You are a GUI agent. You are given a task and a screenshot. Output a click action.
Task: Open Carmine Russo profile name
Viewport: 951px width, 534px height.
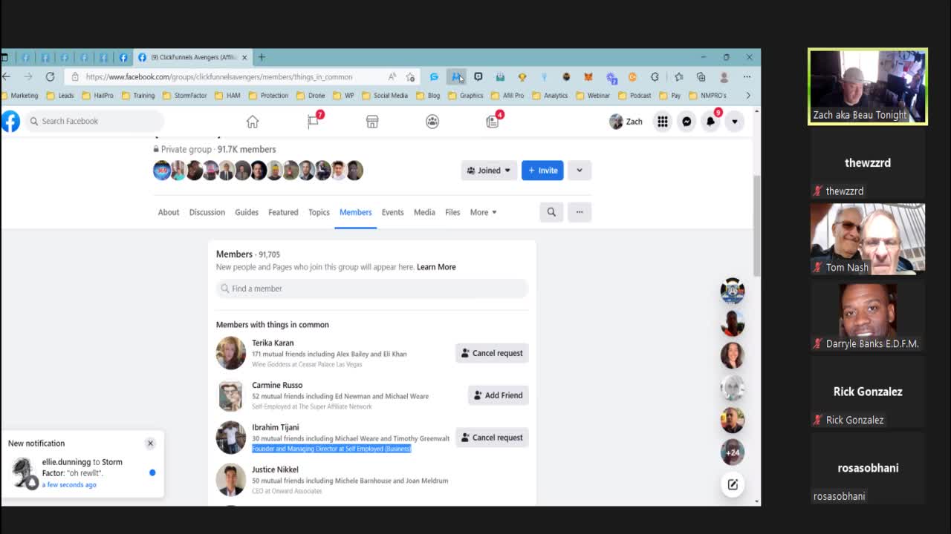coord(277,385)
